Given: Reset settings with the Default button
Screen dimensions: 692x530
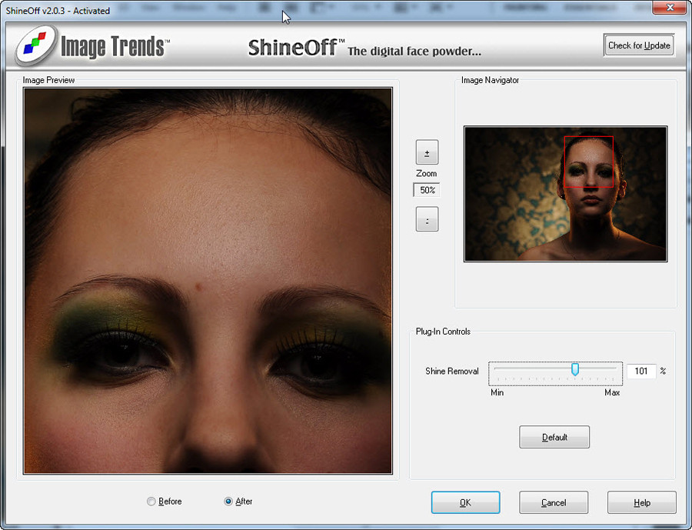Looking at the screenshot, I should [x=554, y=437].
